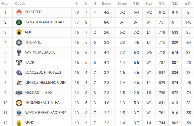Click the ΑΡΗΣ team logo
This screenshot has height=126, width=194.
19,123
